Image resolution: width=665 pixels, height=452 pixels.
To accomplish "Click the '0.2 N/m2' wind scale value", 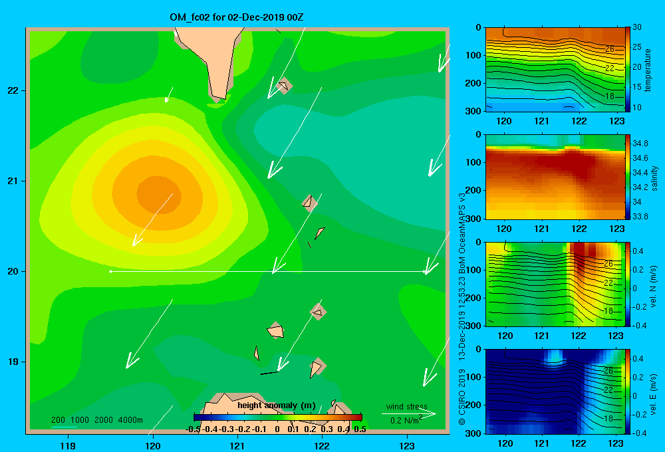I will (x=406, y=420).
